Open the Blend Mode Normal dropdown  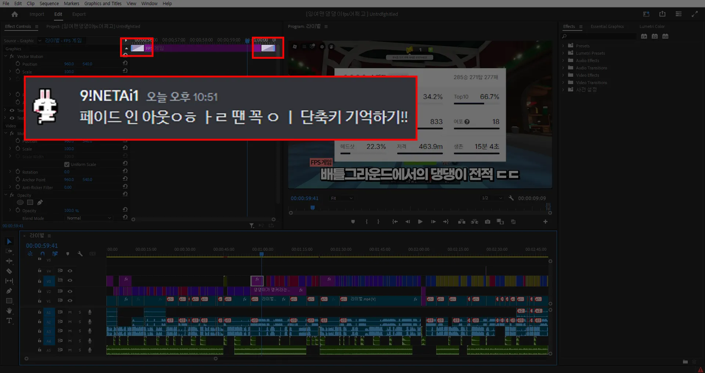[88, 218]
